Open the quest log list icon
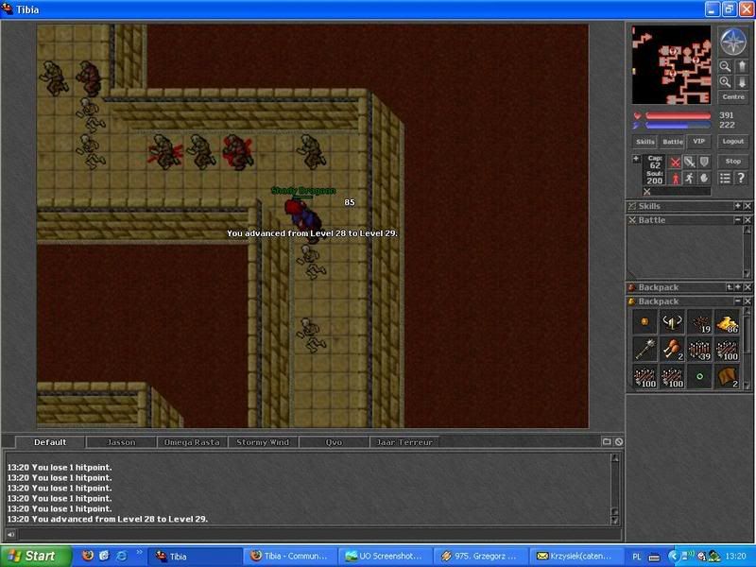The image size is (756, 567). (725, 179)
